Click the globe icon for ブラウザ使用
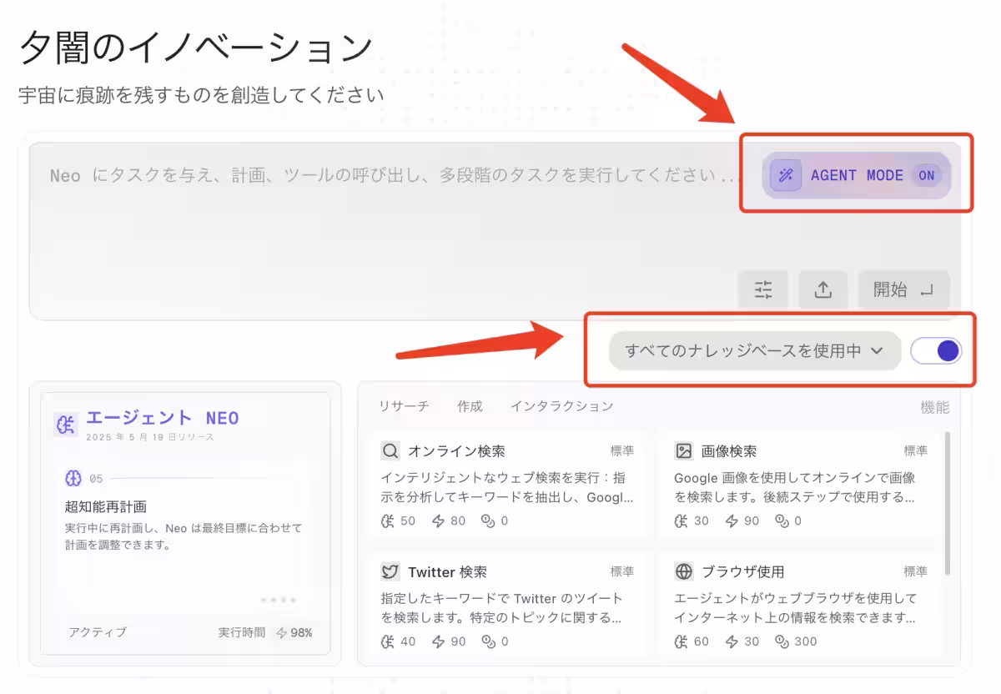Image resolution: width=1001 pixels, height=694 pixels. coord(684,571)
